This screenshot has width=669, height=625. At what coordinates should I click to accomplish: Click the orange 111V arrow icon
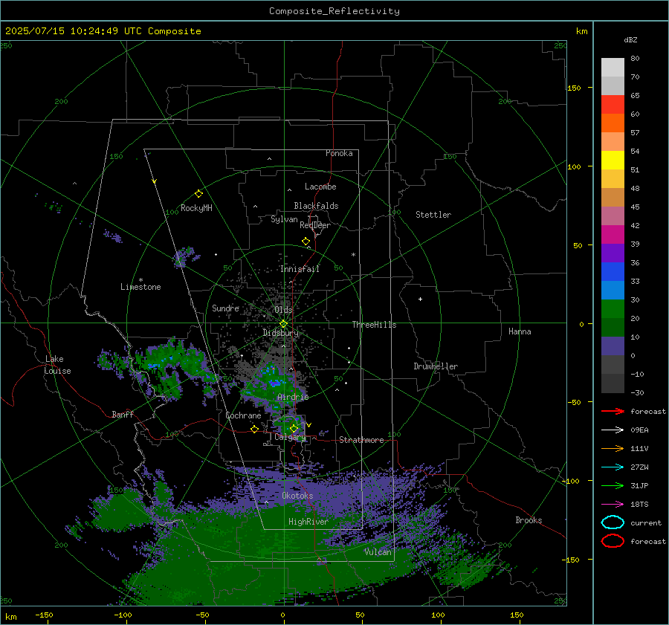613,448
